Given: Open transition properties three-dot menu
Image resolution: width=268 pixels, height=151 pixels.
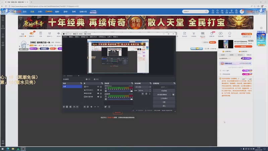Looking at the screenshot, I should pos(150,94).
